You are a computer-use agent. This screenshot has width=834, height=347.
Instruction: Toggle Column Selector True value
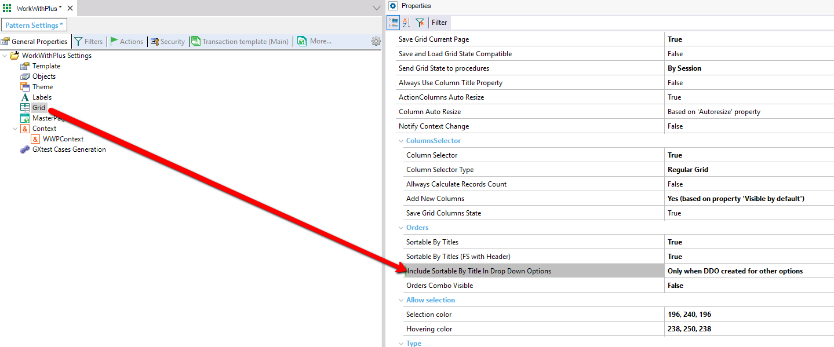point(749,155)
